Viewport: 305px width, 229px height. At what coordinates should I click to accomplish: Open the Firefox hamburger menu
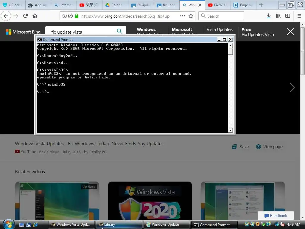299,16
